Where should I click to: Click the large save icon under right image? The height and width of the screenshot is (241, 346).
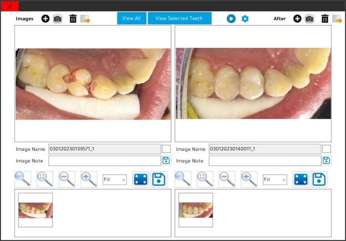pyautogui.click(x=318, y=179)
